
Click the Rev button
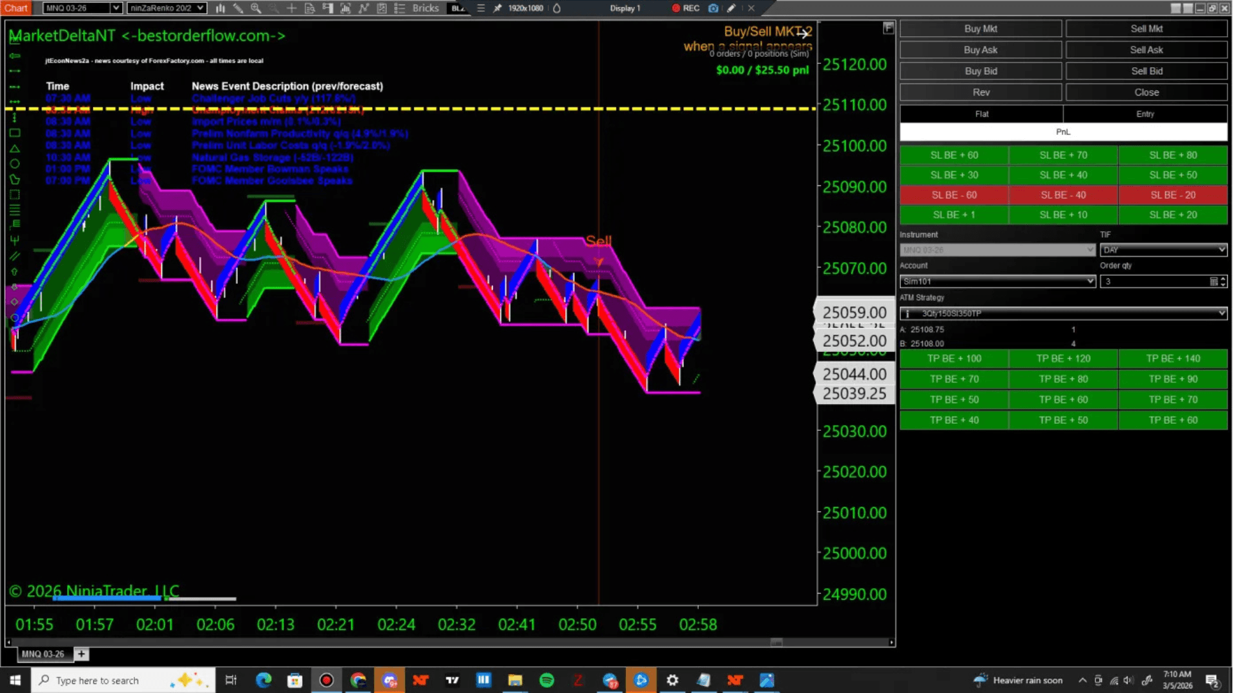(x=980, y=92)
